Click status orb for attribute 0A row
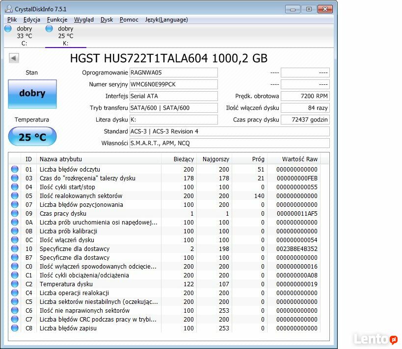This screenshot has width=402, height=349. [x=15, y=222]
